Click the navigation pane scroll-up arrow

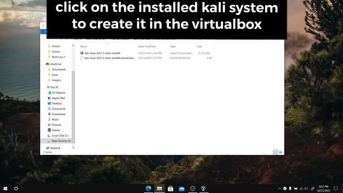pos(73,46)
